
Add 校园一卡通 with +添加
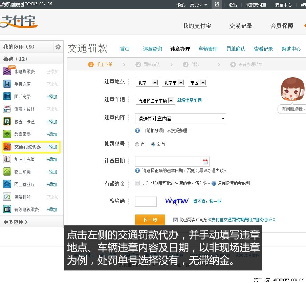52,122
